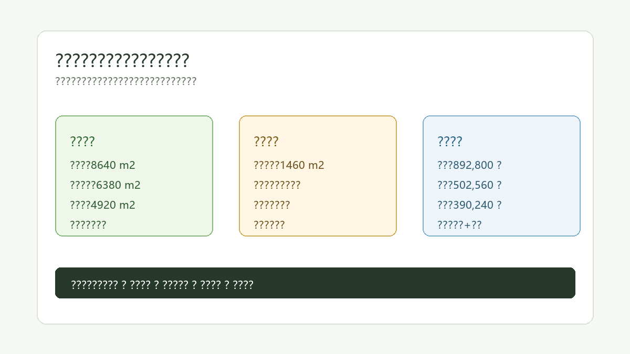Click the yellow card's bottom text line

[x=269, y=225]
